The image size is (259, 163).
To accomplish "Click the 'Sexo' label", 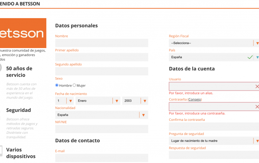I will tap(59, 78).
